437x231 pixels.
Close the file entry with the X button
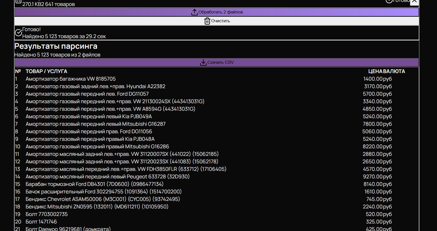pos(414,2)
